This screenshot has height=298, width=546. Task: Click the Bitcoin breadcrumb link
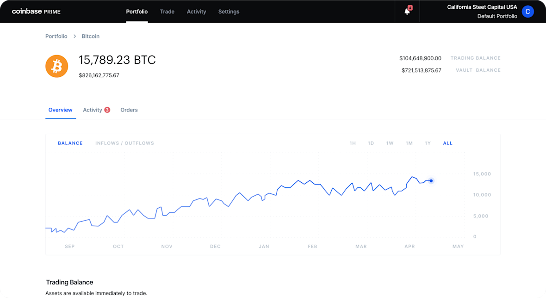tap(91, 36)
